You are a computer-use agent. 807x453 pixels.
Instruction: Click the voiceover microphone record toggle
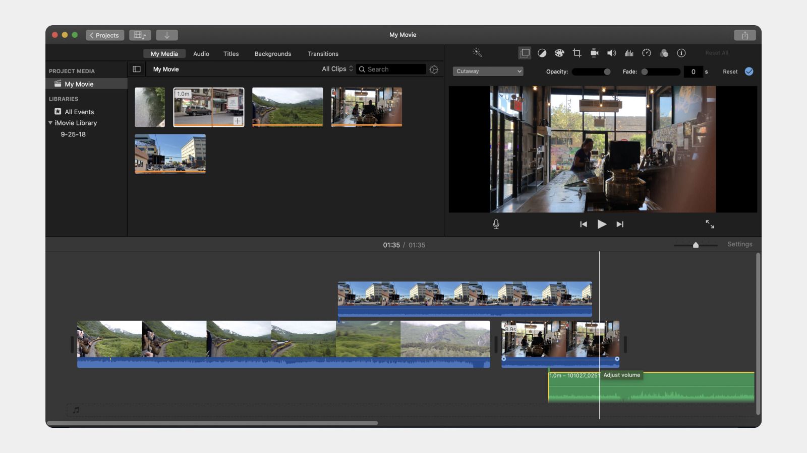496,224
